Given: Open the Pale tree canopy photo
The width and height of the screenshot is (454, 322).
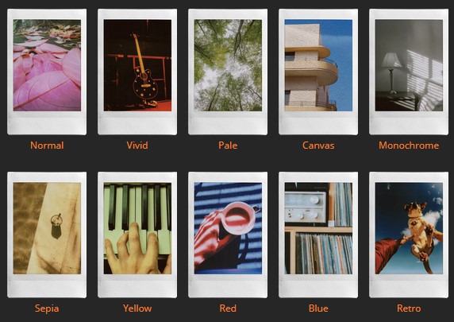Looking at the screenshot, I should coord(228,72).
